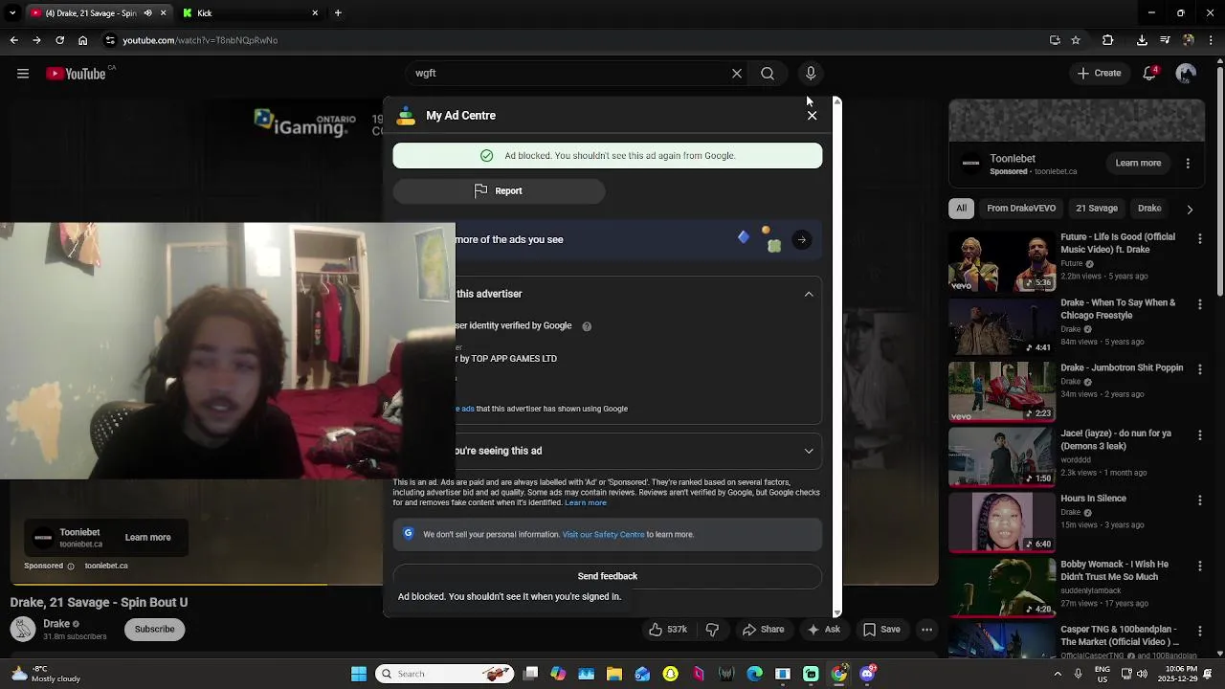
Task: Open toonlebet.ca link beside Sponsored
Action: (x=106, y=566)
